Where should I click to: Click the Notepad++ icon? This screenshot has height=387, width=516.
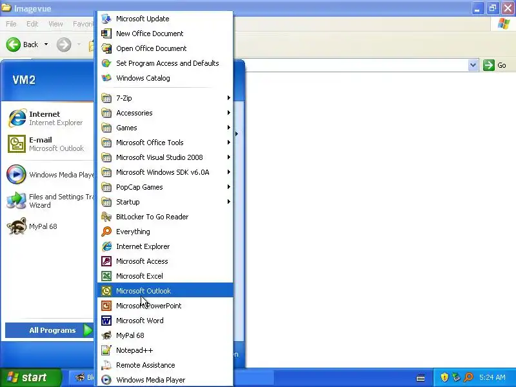106,350
